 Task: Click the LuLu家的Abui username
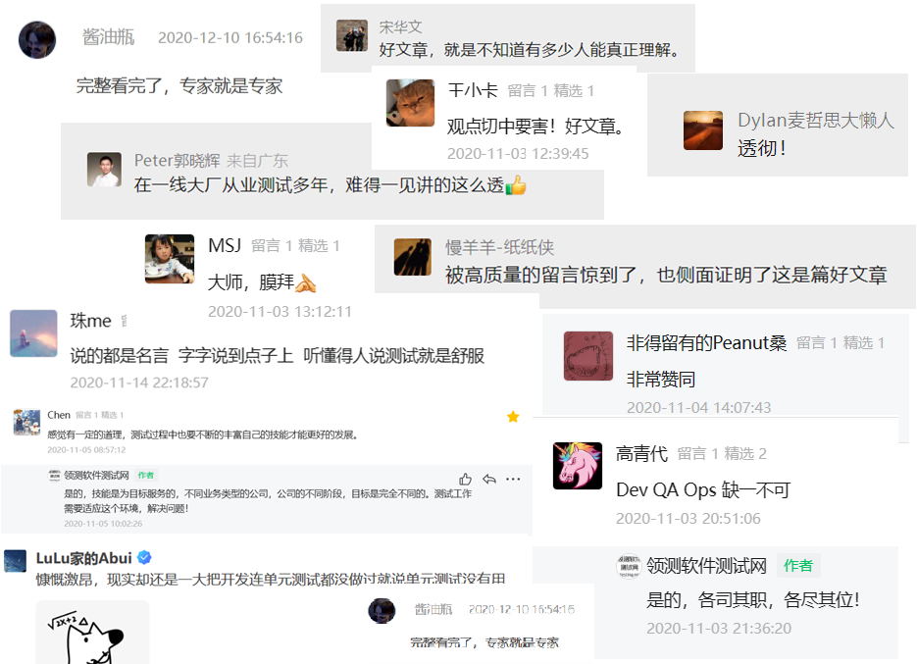point(83,558)
